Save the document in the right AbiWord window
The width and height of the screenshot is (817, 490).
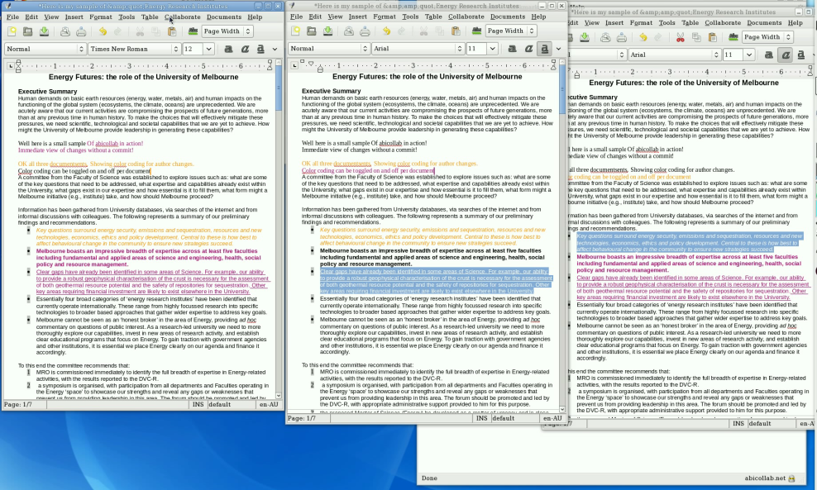pos(585,37)
